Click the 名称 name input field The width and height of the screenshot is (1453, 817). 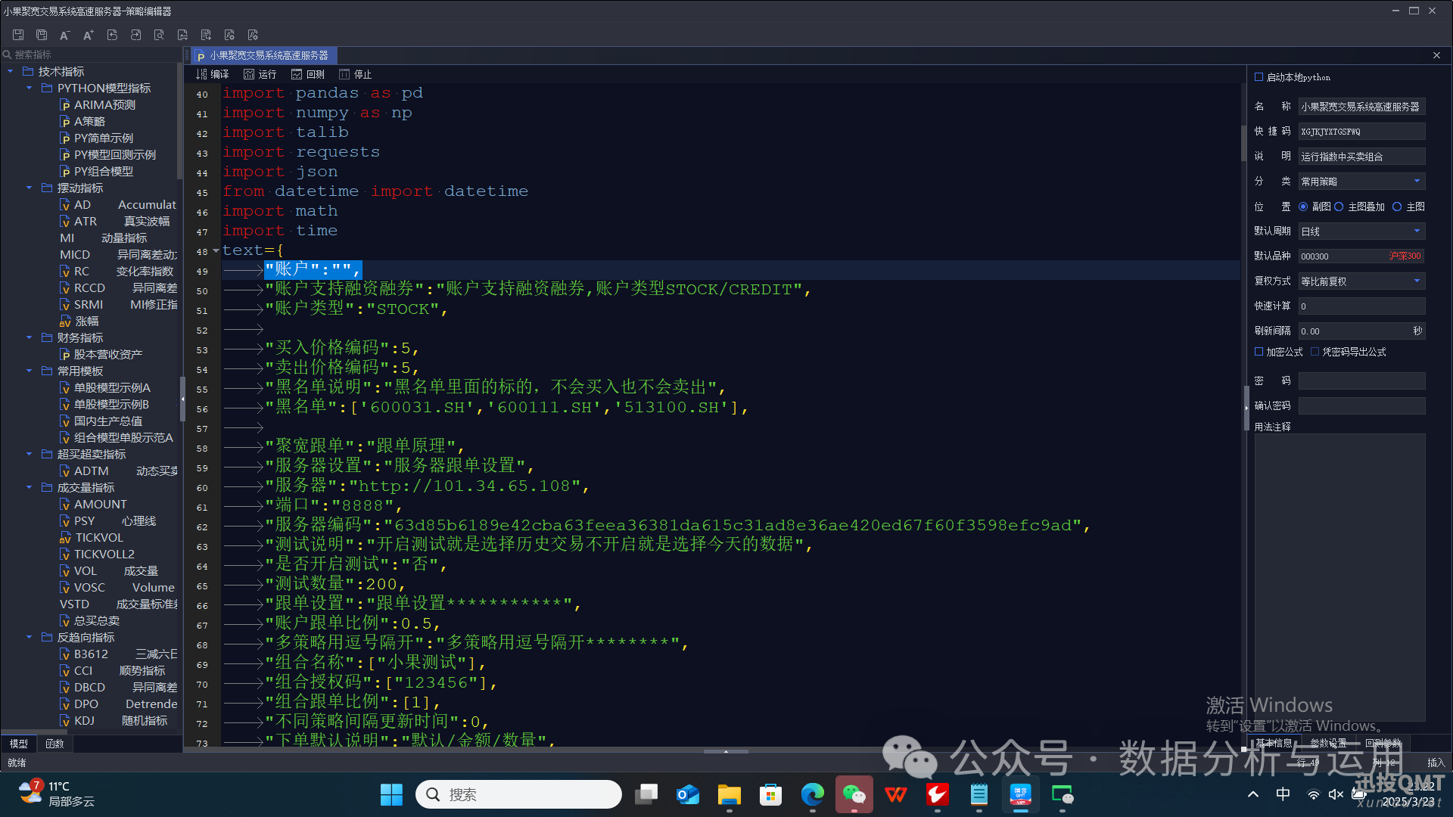point(1361,107)
